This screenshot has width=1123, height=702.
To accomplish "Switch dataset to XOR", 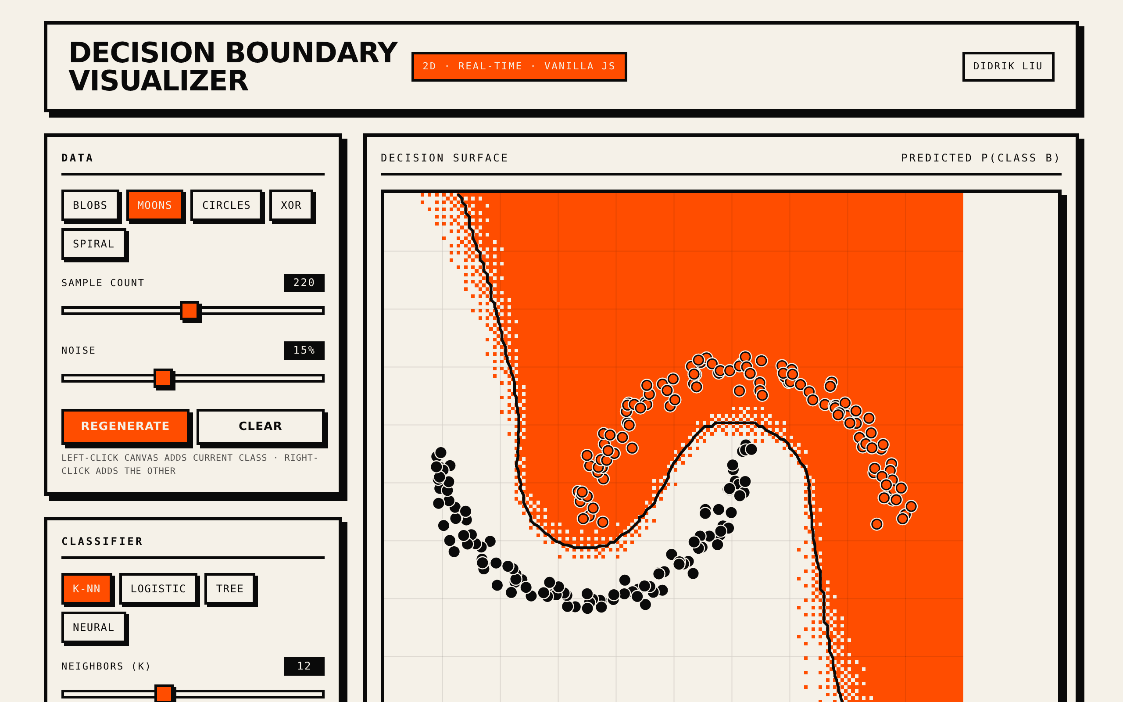I will (291, 205).
